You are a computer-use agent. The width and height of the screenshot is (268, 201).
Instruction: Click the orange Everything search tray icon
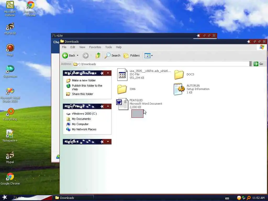click(x=249, y=198)
